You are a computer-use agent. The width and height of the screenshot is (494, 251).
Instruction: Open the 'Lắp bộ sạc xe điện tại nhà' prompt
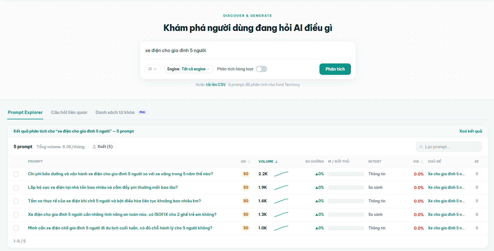point(103,187)
